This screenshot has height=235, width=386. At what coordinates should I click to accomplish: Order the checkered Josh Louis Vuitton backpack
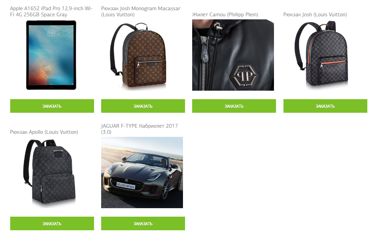325,106
